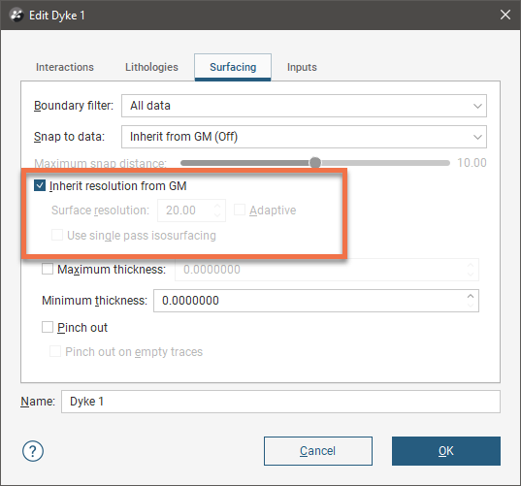Viewport: 521px width, 486px height.
Task: Click the Maximum snap distance slider handle
Action: 315,163
